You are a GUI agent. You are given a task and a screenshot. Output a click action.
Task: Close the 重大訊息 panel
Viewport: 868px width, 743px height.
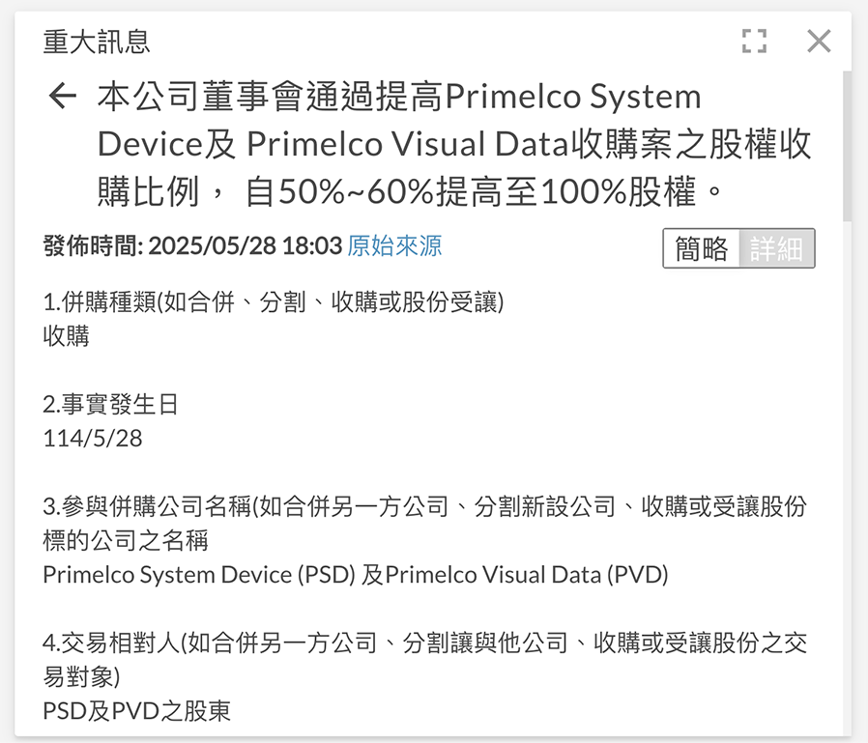point(819,41)
